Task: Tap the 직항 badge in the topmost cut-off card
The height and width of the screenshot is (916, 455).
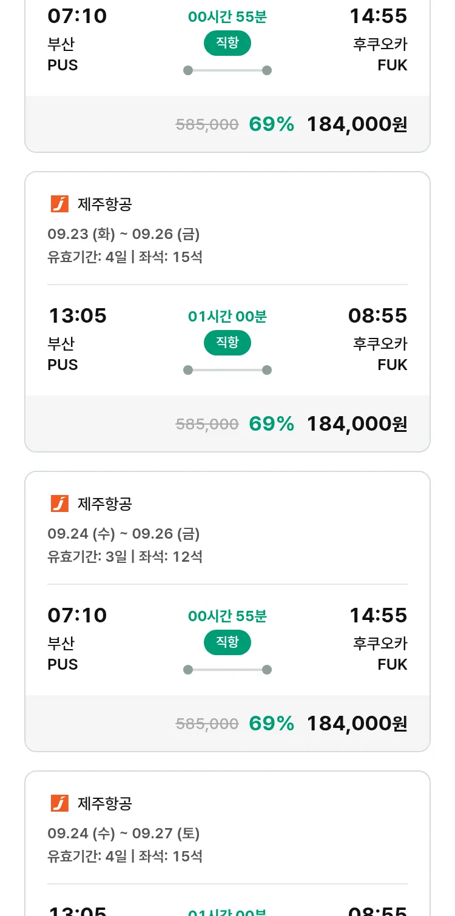Action: [x=227, y=43]
